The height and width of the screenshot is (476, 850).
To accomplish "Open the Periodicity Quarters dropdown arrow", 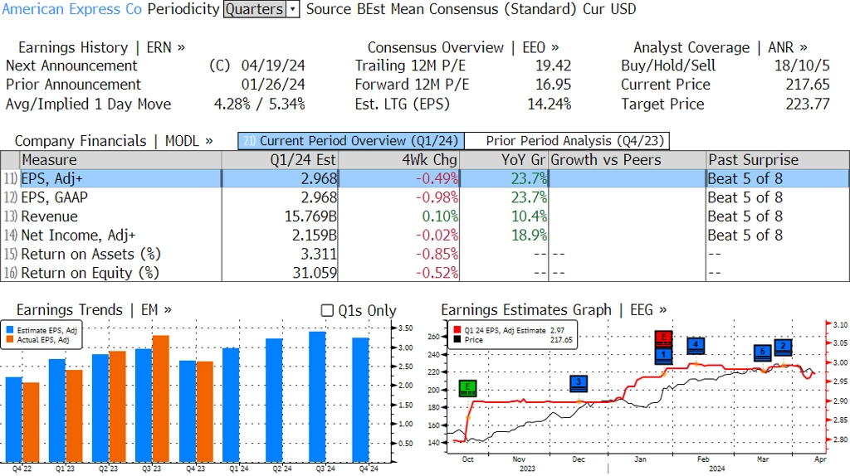I will [293, 9].
